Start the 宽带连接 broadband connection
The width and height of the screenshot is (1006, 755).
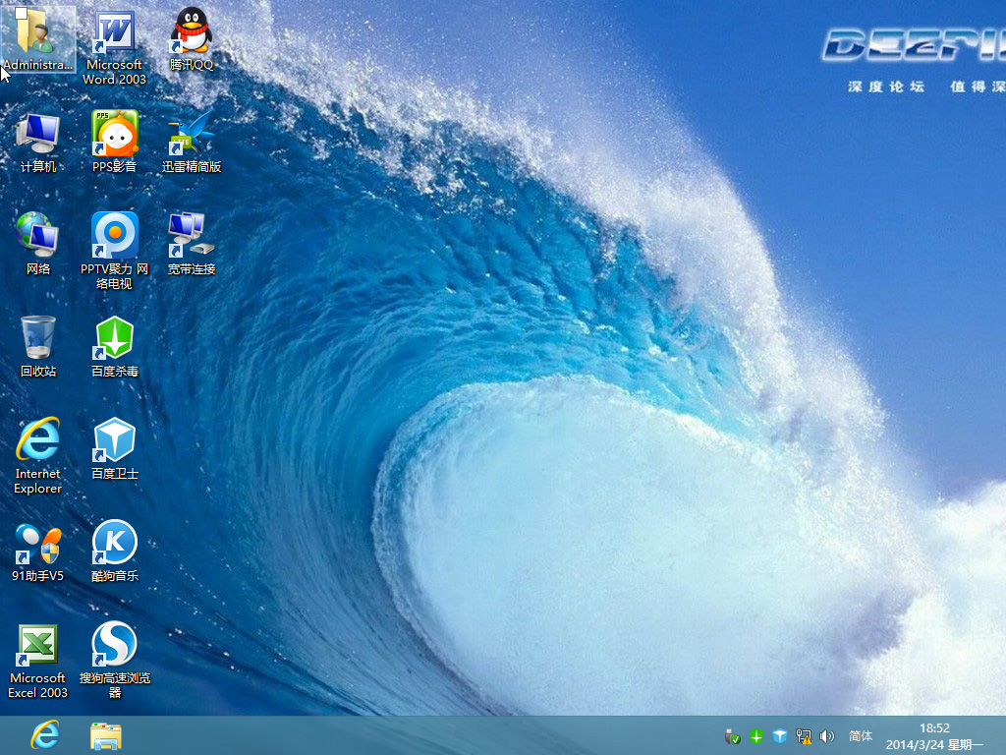[190, 236]
